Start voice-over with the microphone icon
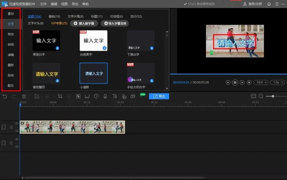287x180 pixels. [105, 96]
